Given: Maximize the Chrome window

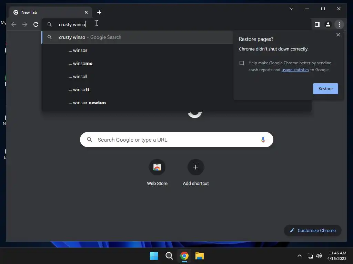Looking at the screenshot, I should click(323, 9).
